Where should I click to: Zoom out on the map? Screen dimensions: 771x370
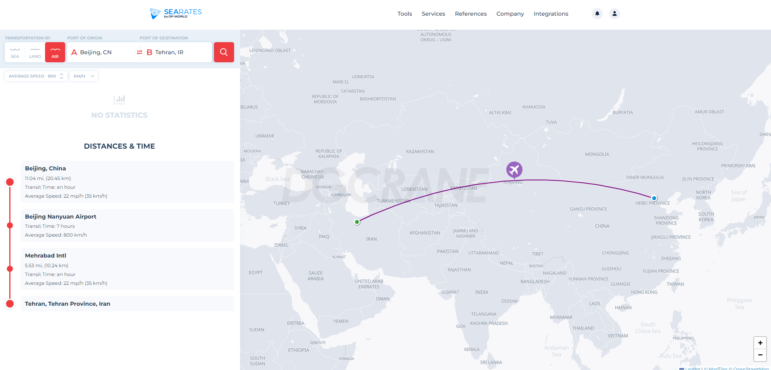point(760,355)
